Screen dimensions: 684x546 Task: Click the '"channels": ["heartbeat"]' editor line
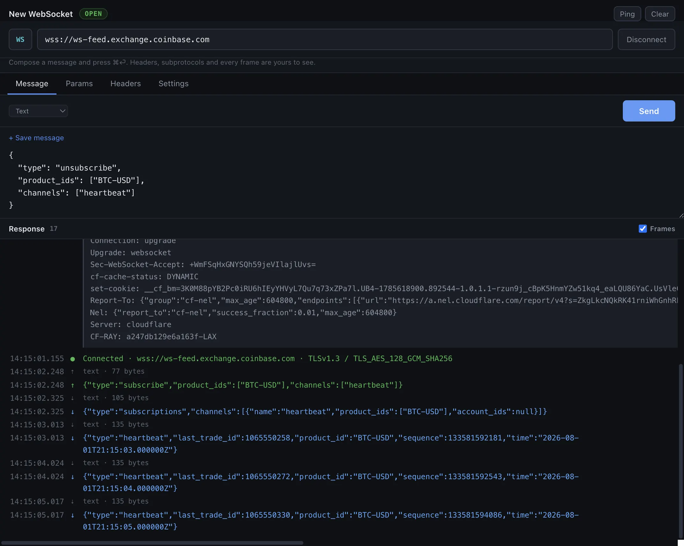(x=76, y=193)
